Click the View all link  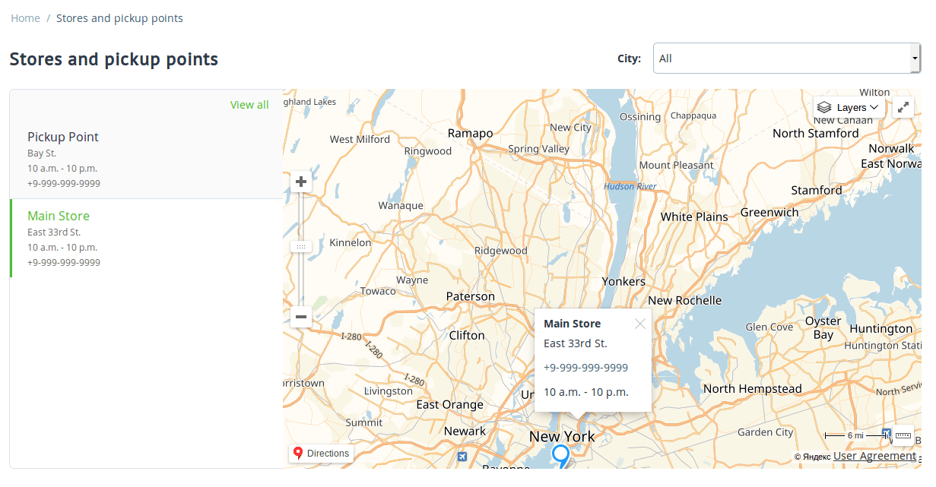(249, 105)
